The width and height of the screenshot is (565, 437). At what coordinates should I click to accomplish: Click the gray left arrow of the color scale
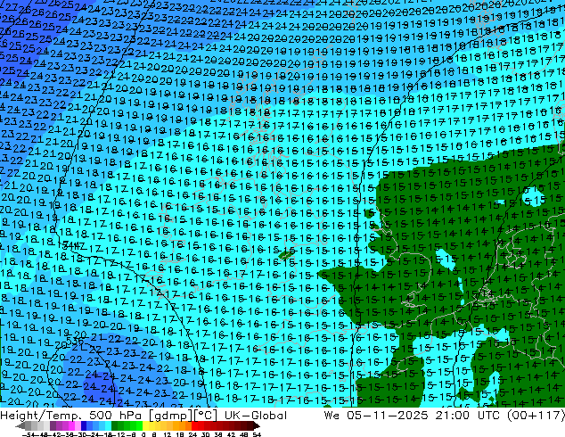point(20,426)
